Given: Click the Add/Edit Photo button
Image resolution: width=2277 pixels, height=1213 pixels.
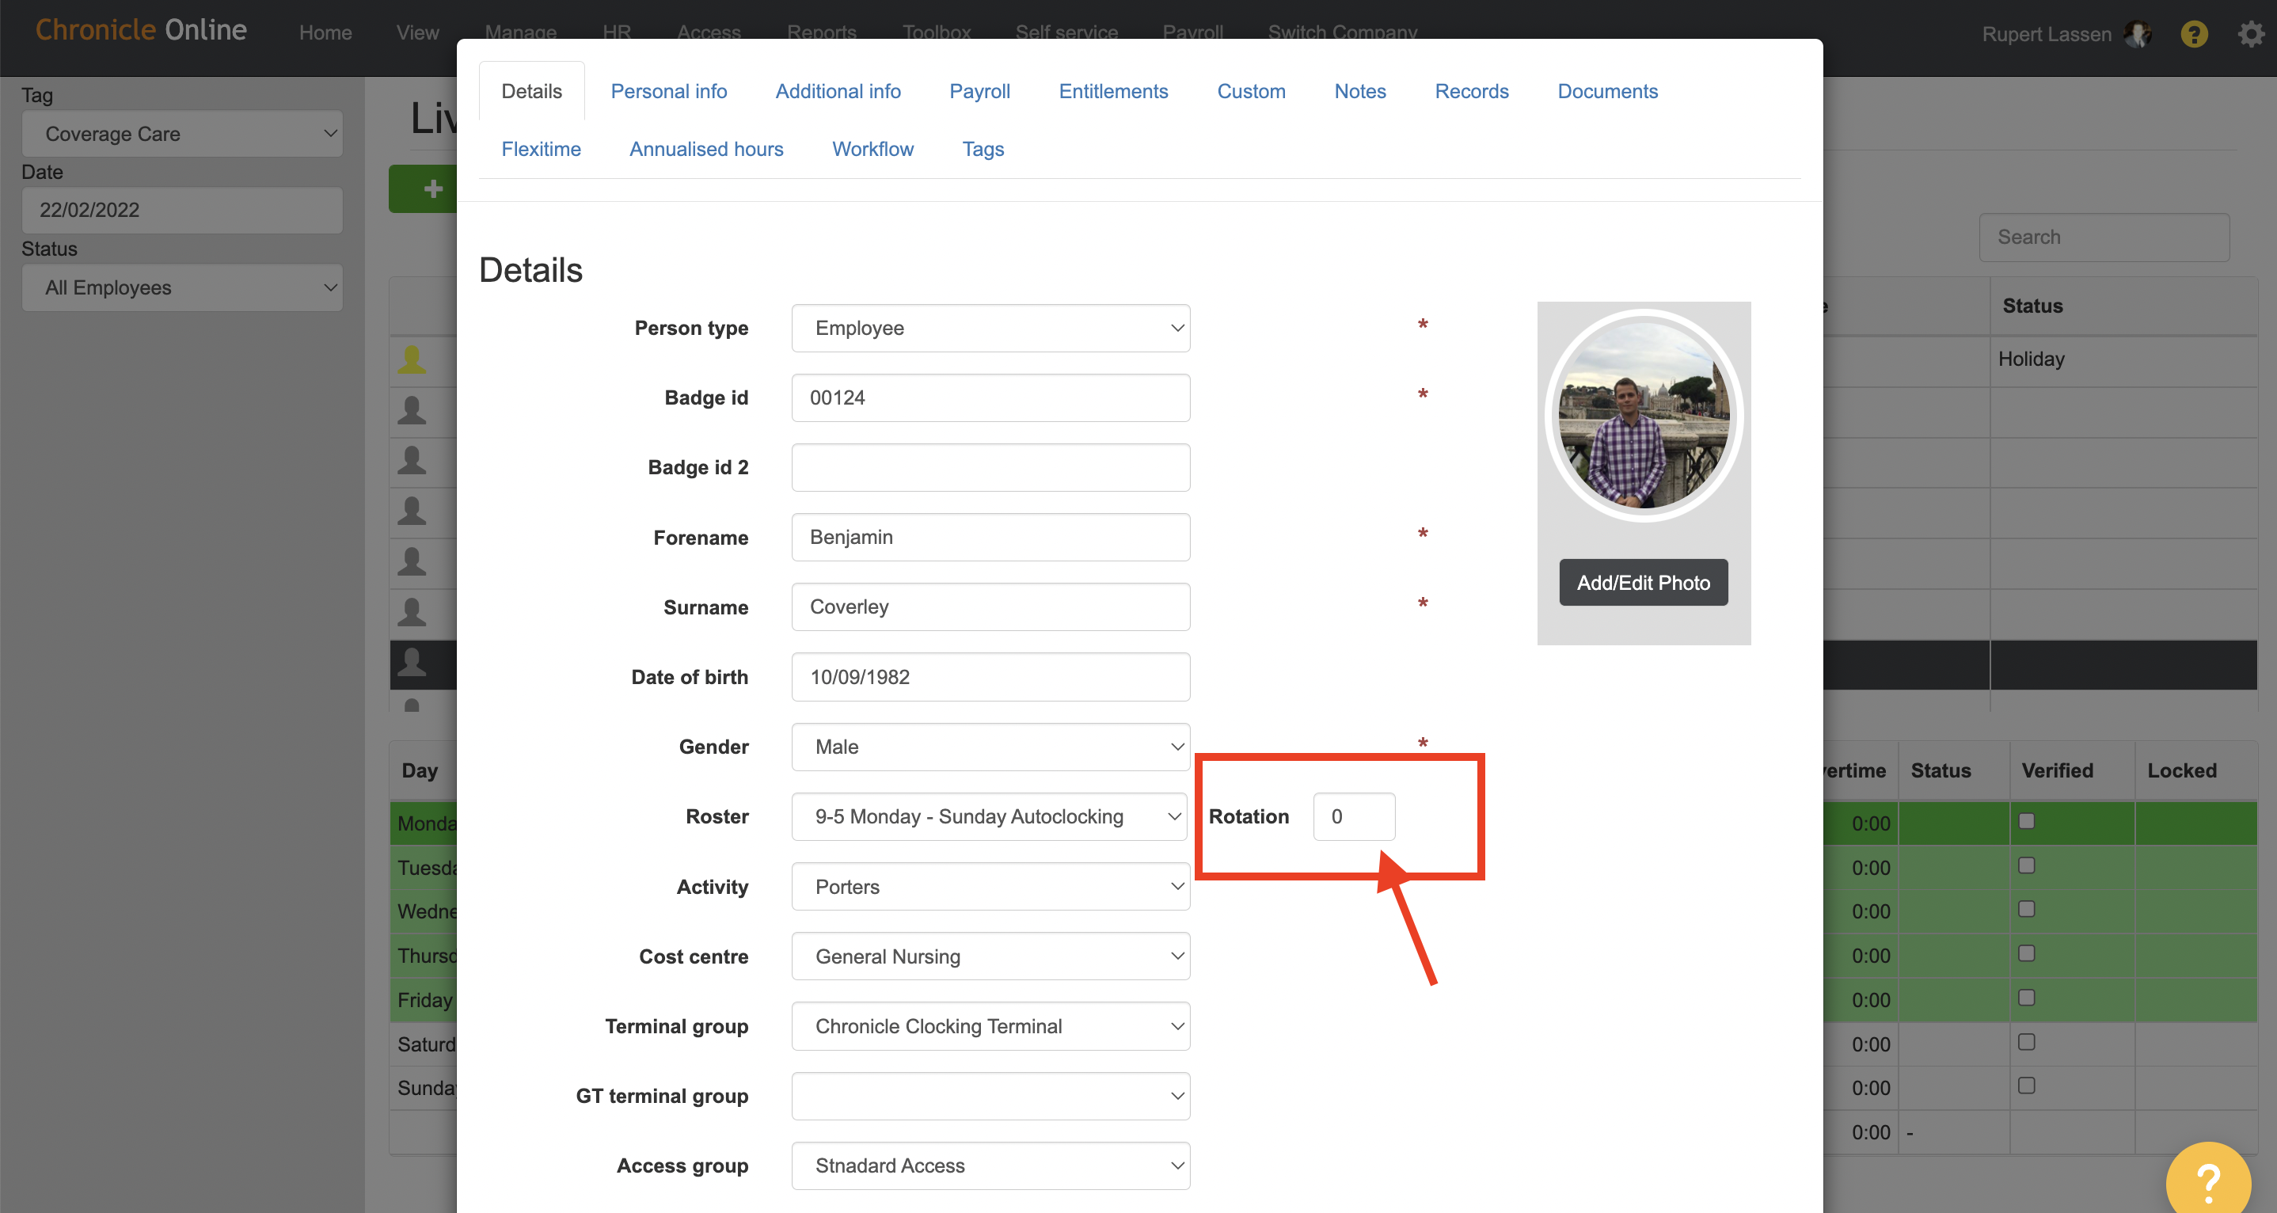Looking at the screenshot, I should coord(1642,583).
